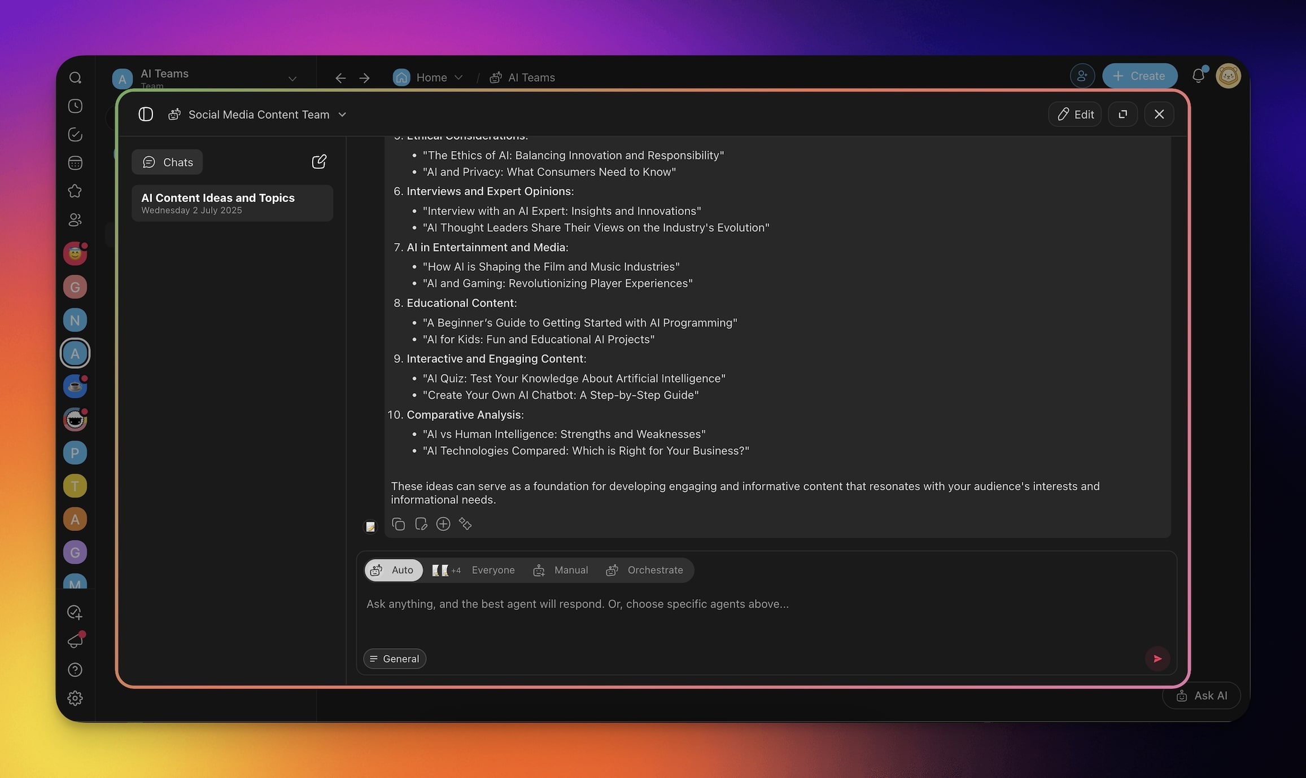The width and height of the screenshot is (1306, 778).
Task: Open the help question mark icon
Action: (x=75, y=670)
